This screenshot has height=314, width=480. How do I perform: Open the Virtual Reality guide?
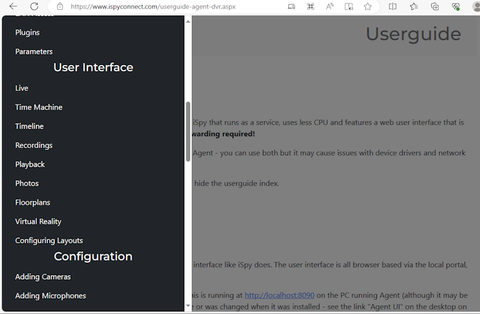[38, 222]
